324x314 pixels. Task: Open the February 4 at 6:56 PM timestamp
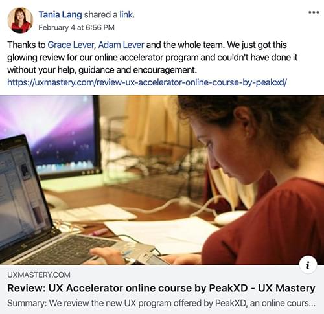point(76,28)
